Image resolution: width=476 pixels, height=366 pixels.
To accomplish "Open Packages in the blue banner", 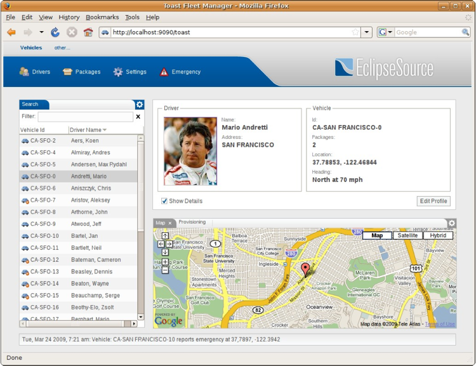I will click(67, 72).
